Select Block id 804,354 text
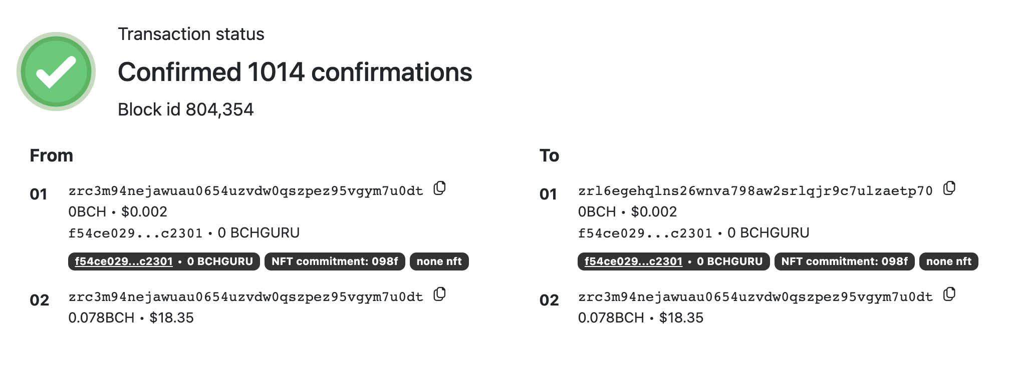The image size is (1013, 374). coord(185,109)
